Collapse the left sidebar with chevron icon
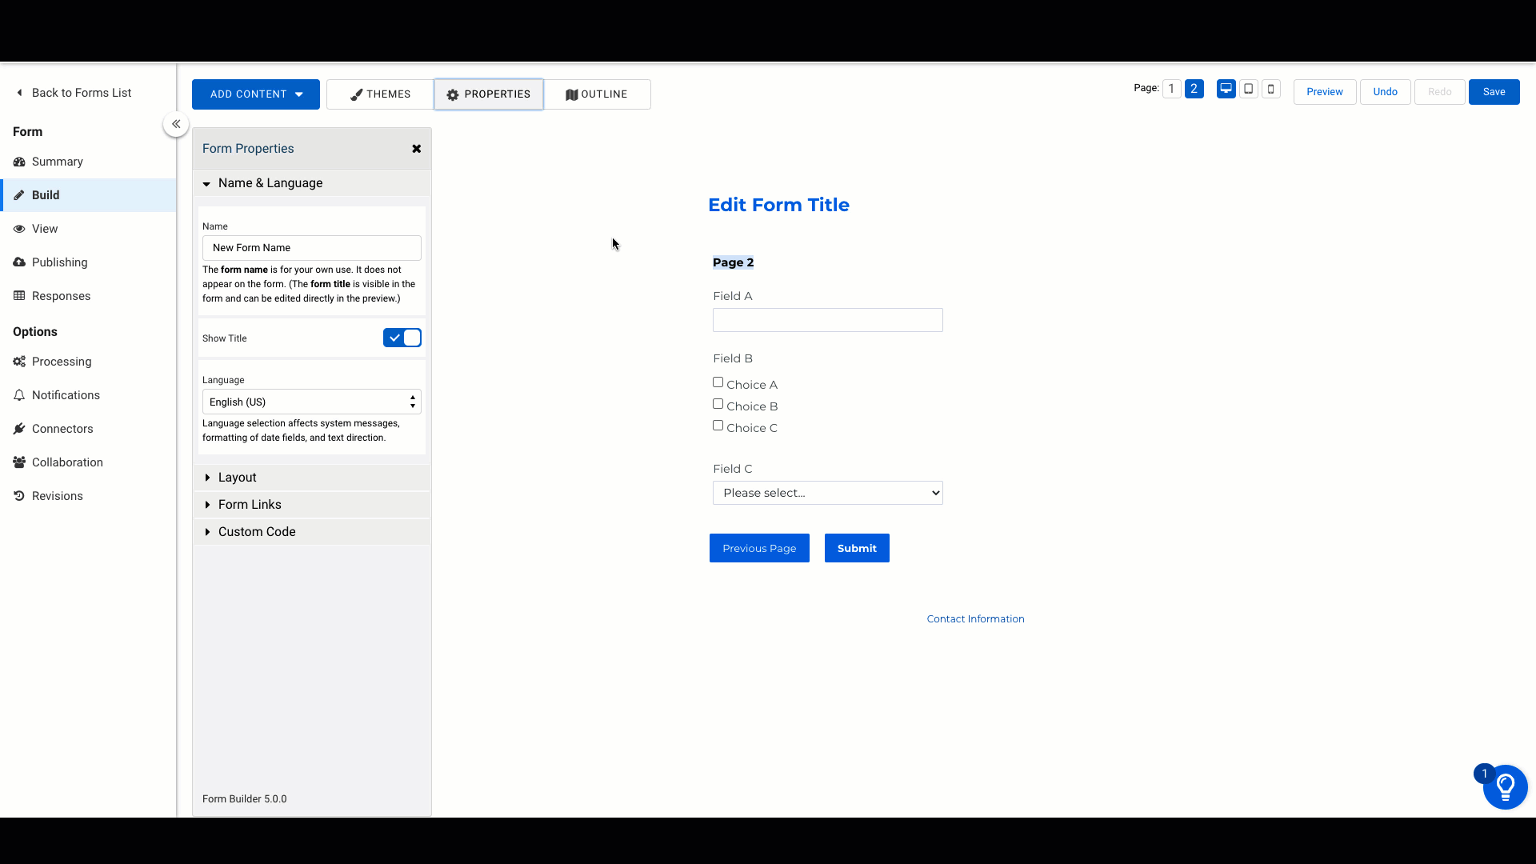This screenshot has height=864, width=1536. (176, 124)
